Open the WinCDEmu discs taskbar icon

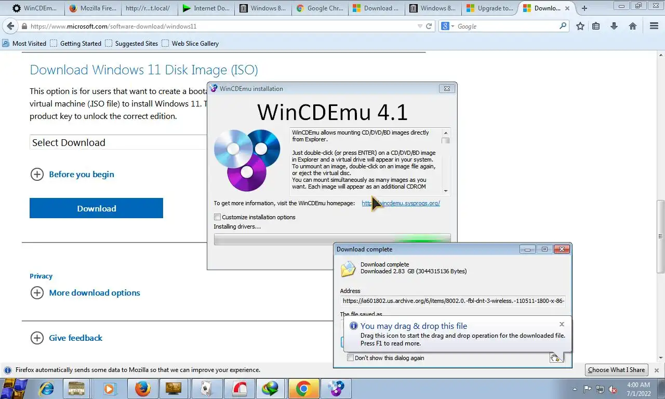(336, 389)
